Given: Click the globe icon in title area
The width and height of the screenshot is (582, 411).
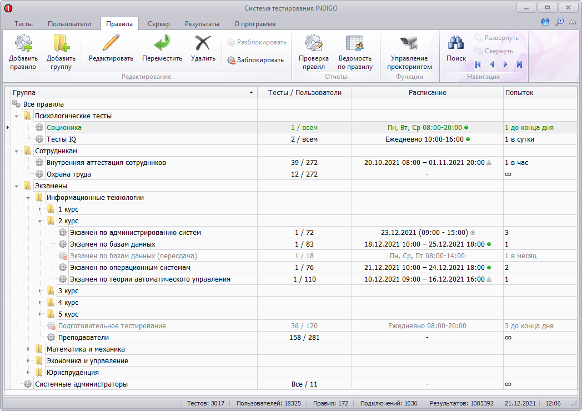Looking at the screenshot, I should [545, 22].
